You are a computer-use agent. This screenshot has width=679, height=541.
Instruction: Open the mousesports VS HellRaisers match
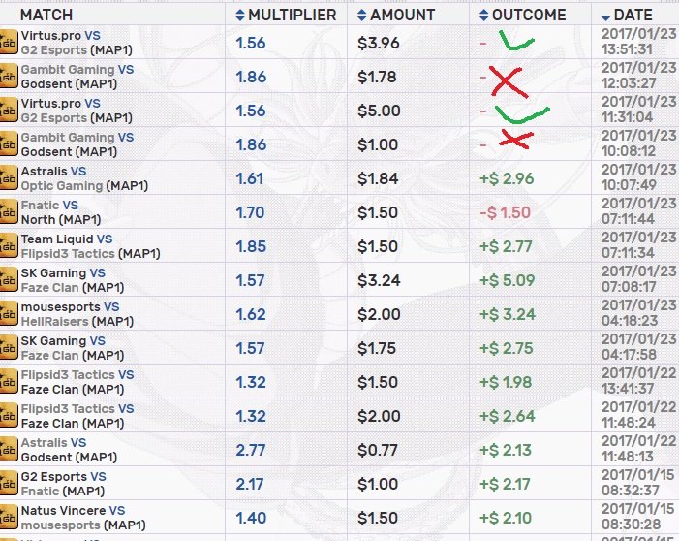point(77,314)
